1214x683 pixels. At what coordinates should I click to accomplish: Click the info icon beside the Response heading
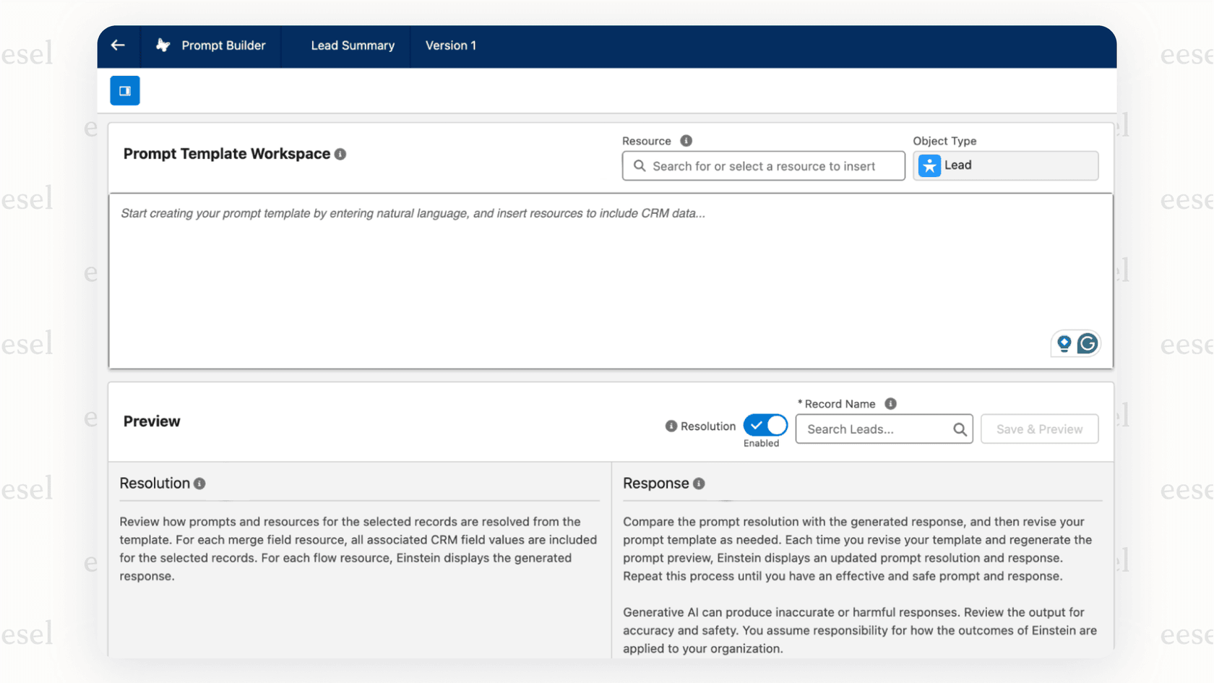coord(699,483)
